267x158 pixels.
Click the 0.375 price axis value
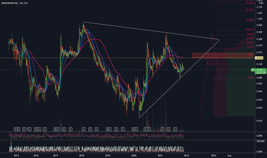(259, 45)
